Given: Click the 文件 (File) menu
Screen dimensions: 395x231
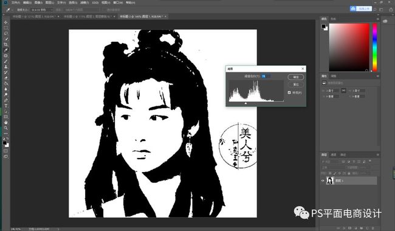Looking at the screenshot, I should [x=15, y=2].
